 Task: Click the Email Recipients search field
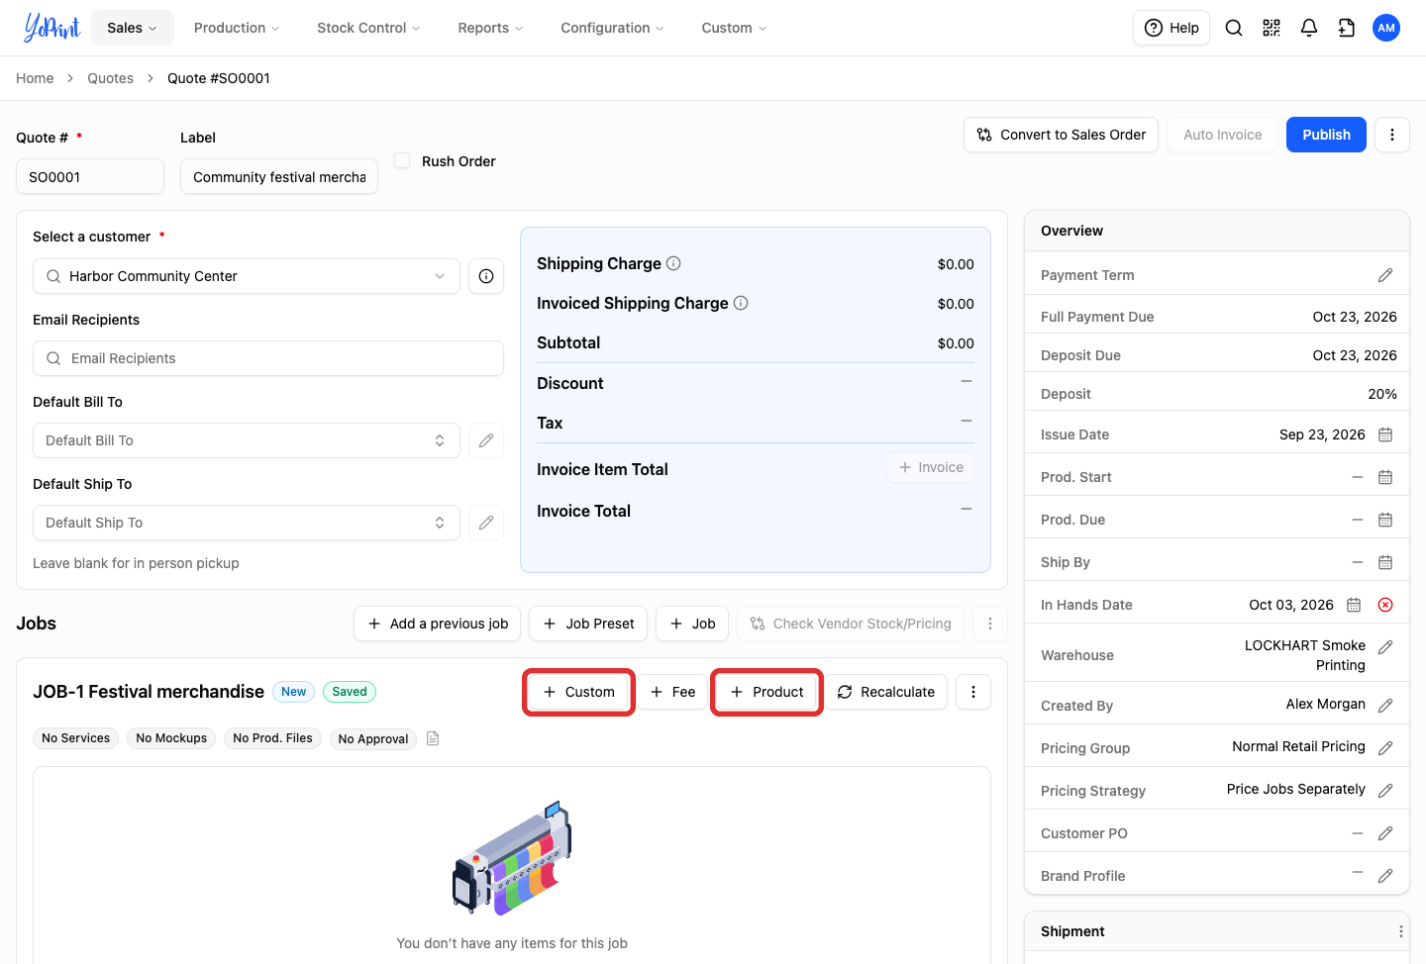(x=268, y=358)
